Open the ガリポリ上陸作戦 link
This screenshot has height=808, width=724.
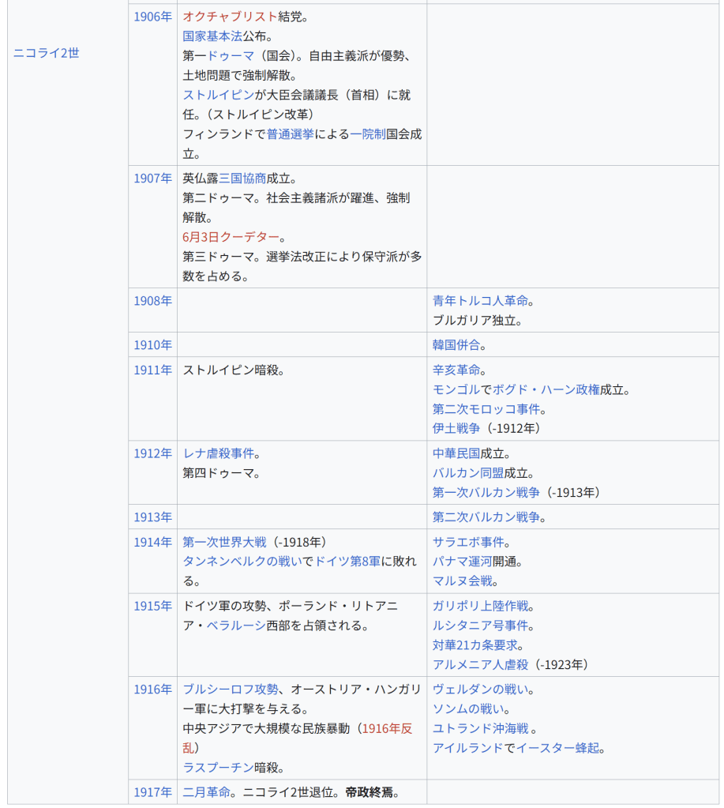click(480, 606)
